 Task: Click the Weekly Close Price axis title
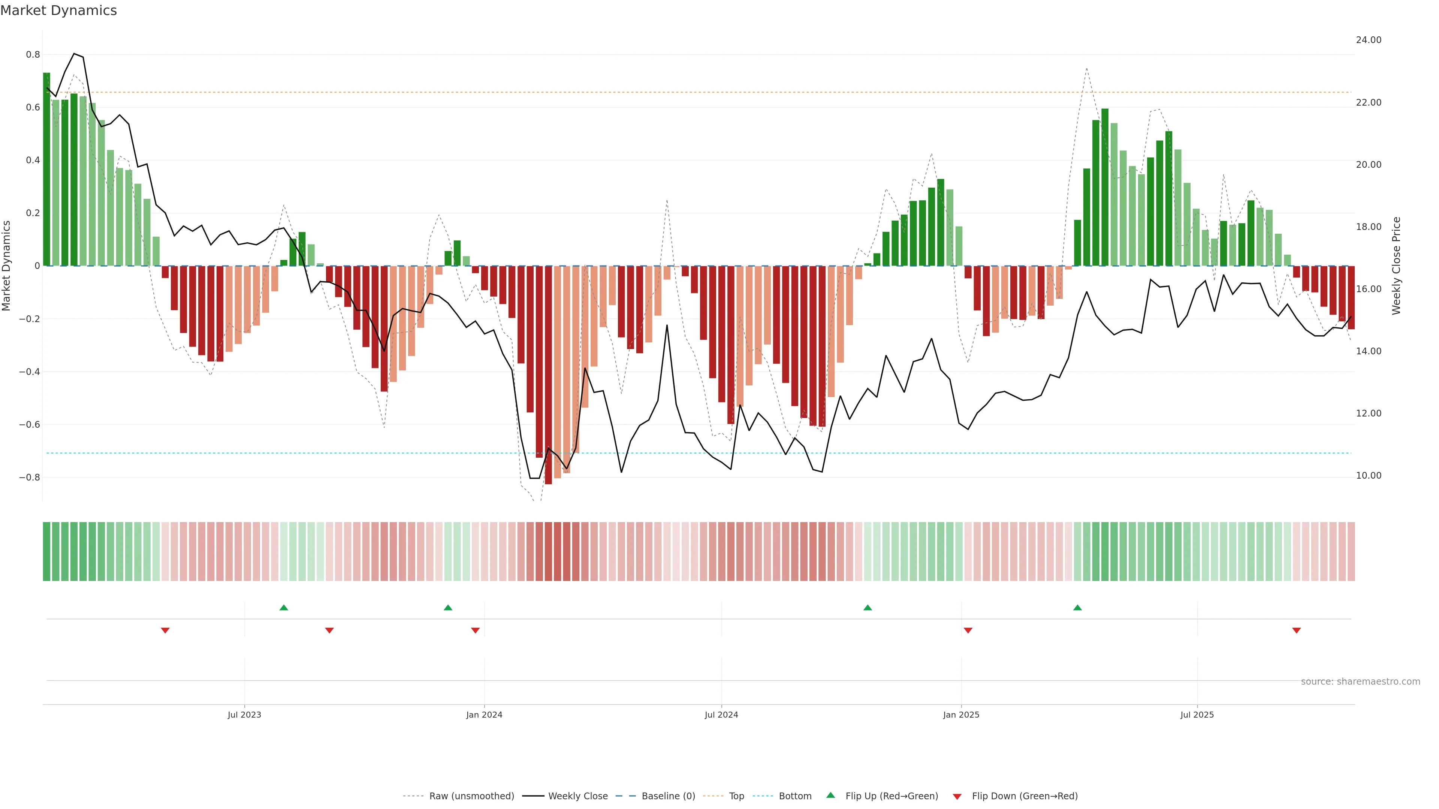[x=1396, y=266]
